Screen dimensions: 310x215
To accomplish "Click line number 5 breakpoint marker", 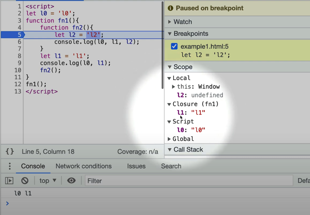I will pyautogui.click(x=13, y=35).
